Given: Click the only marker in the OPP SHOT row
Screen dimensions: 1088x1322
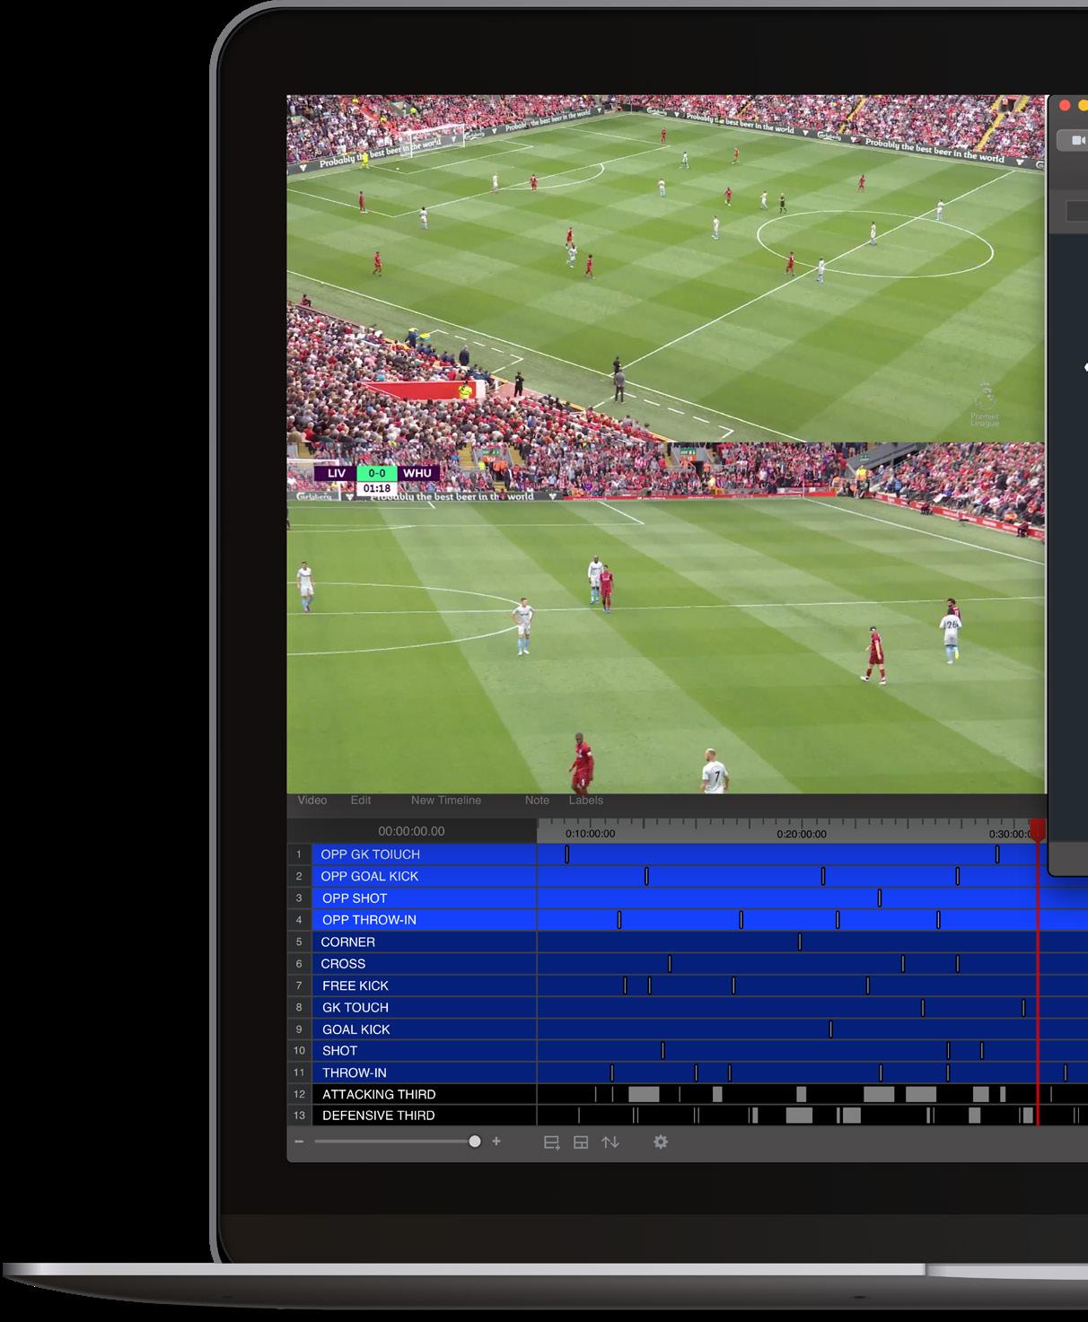Looking at the screenshot, I should coord(880,898).
